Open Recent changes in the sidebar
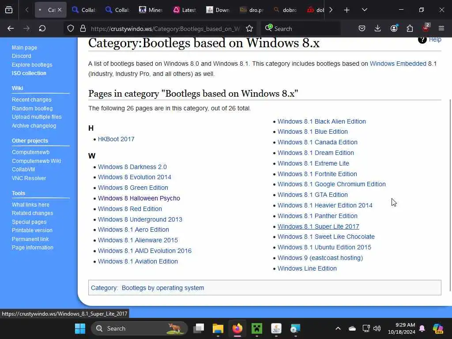The image size is (452, 339). [x=32, y=99]
